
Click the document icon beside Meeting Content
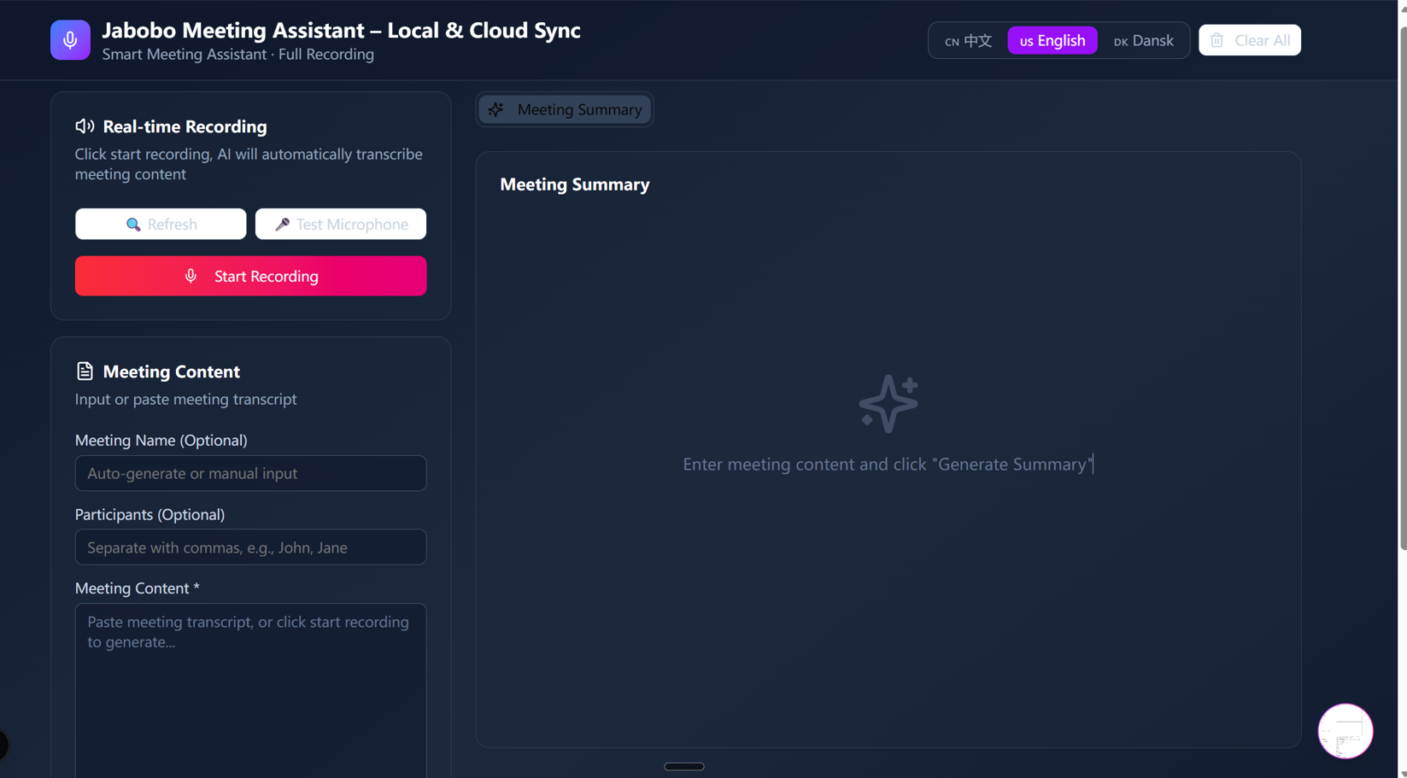click(x=85, y=371)
